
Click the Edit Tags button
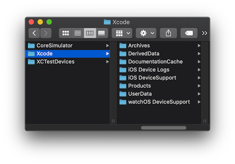tap(189, 33)
